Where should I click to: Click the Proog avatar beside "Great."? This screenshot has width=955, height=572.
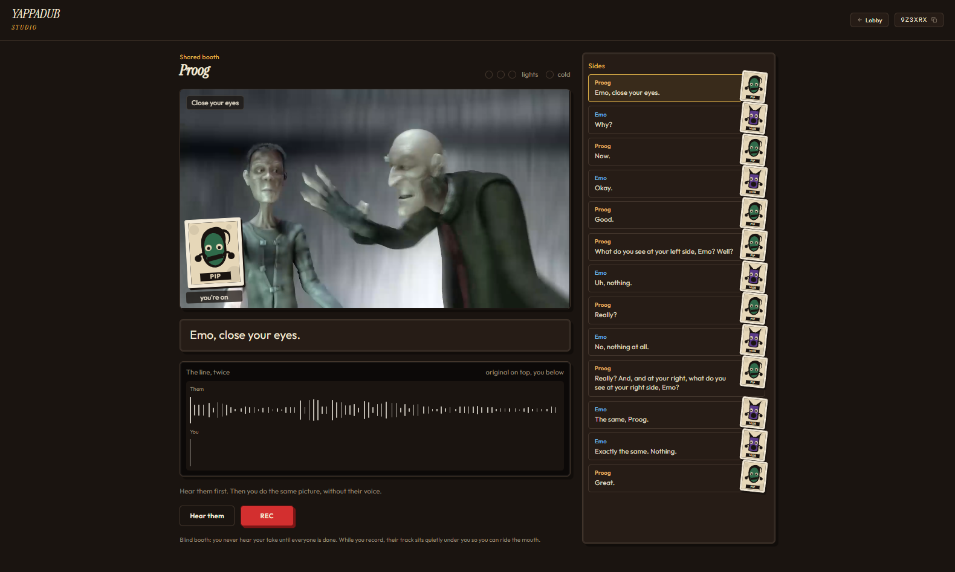754,477
